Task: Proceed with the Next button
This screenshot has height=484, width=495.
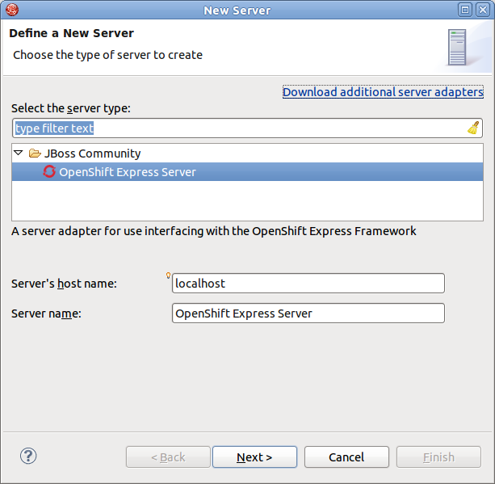Action: point(254,457)
